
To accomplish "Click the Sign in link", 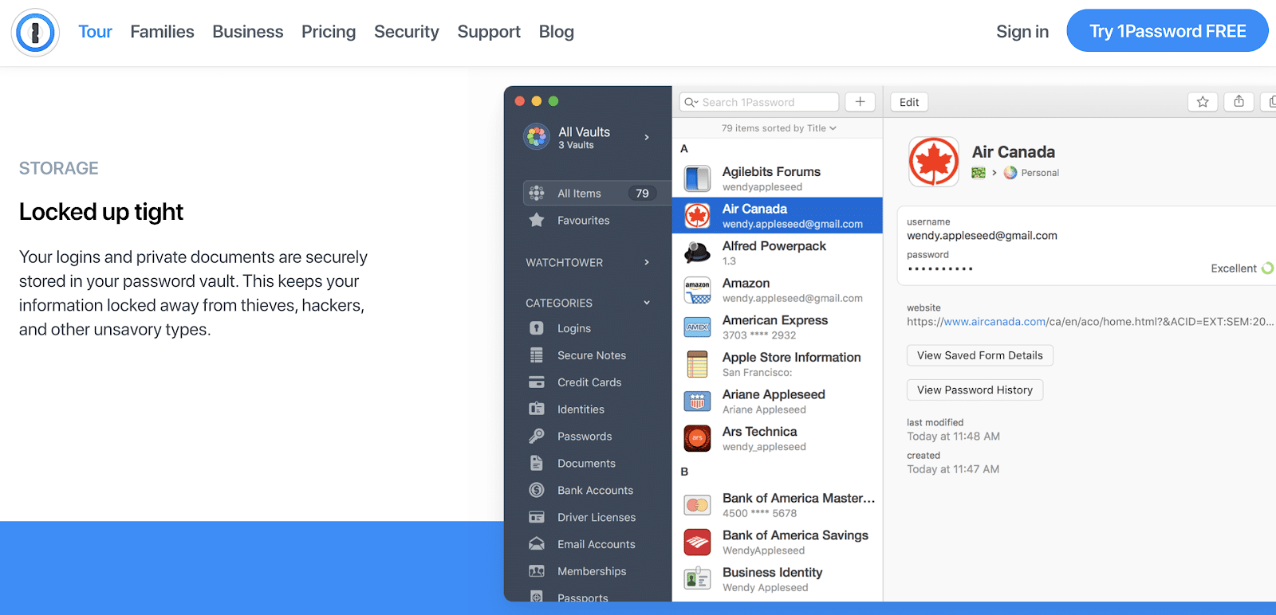I will (1022, 32).
